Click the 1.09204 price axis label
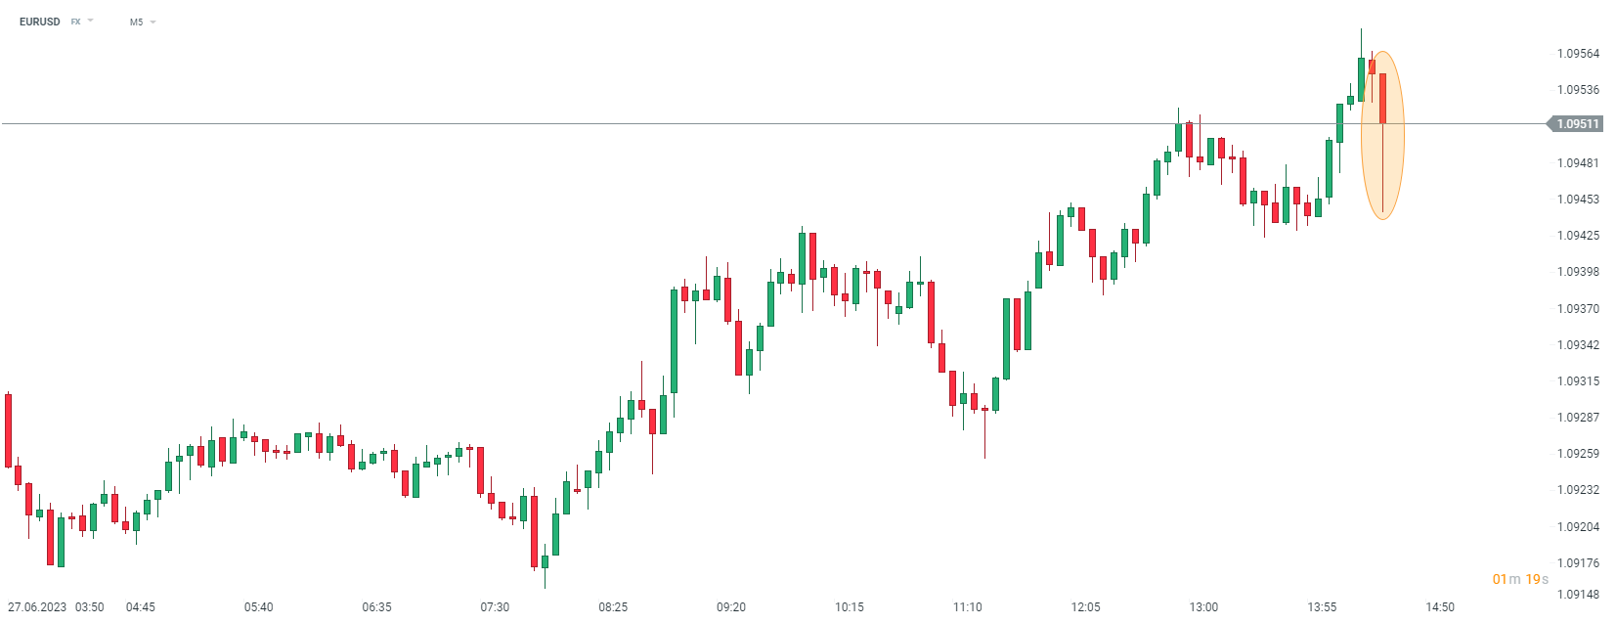 click(x=1578, y=527)
